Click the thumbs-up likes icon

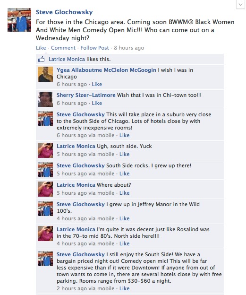pos(42,59)
